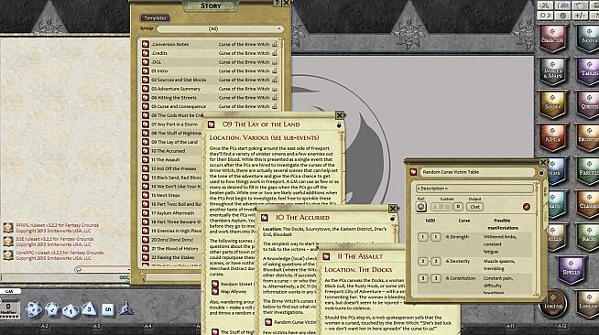Screen dimensions: 599x335
Task: Open the Quests sidebar banner
Action: (x=588, y=105)
